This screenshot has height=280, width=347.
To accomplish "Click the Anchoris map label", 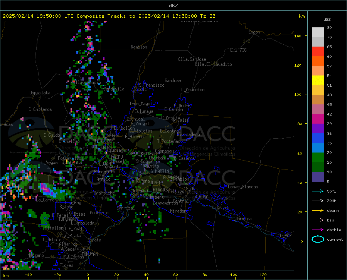I will click(x=99, y=213).
